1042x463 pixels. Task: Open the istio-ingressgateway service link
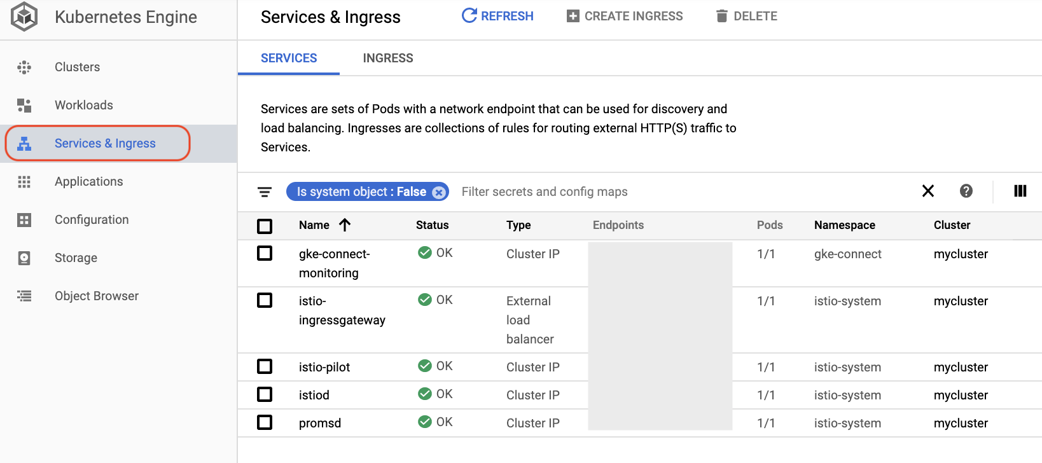[342, 310]
